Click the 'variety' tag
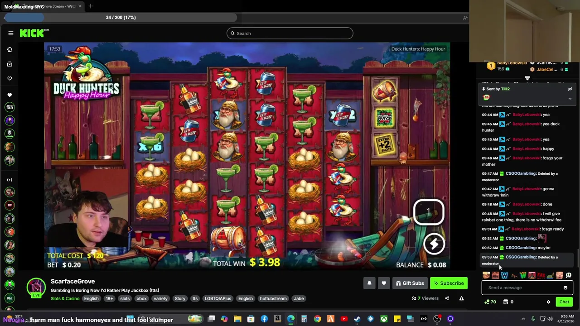The image size is (580, 326). click(x=160, y=299)
